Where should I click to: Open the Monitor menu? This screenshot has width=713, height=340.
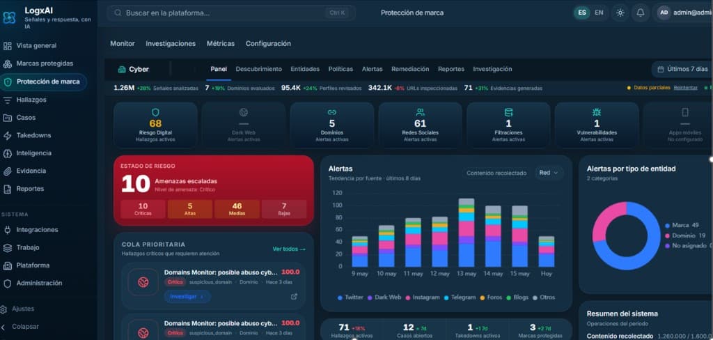pos(123,44)
